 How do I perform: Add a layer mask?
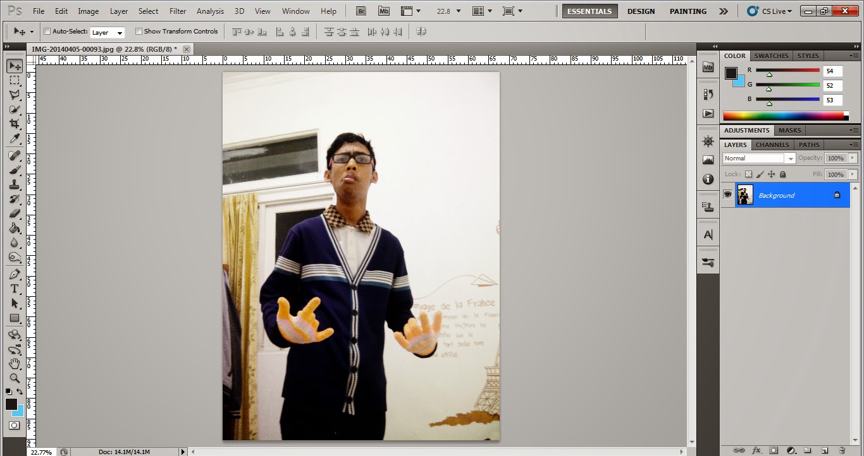coord(773,450)
